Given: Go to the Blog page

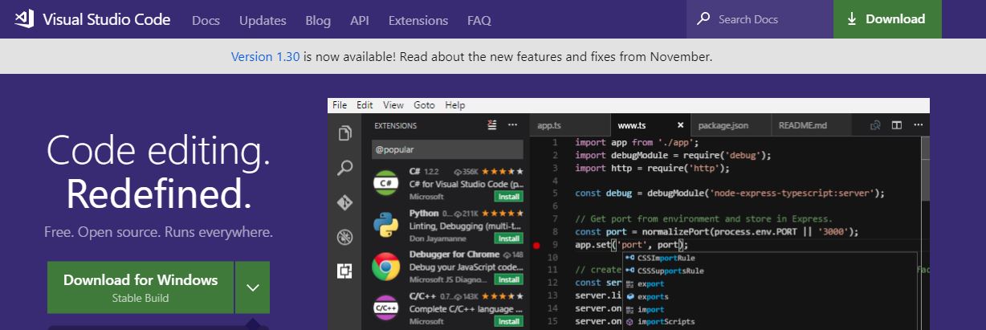Looking at the screenshot, I should (318, 20).
